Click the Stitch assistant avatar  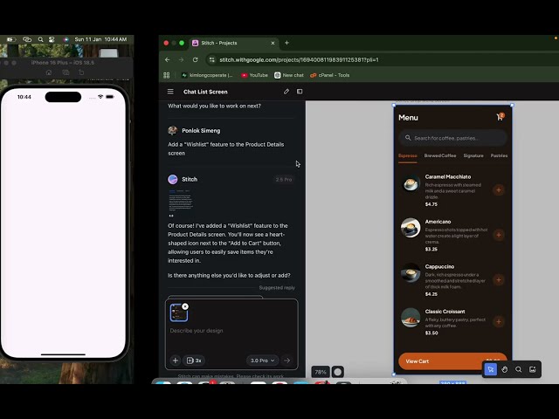click(173, 179)
